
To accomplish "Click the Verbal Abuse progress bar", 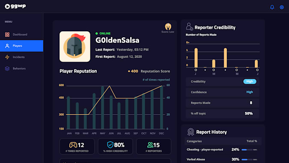I will point(247,160).
